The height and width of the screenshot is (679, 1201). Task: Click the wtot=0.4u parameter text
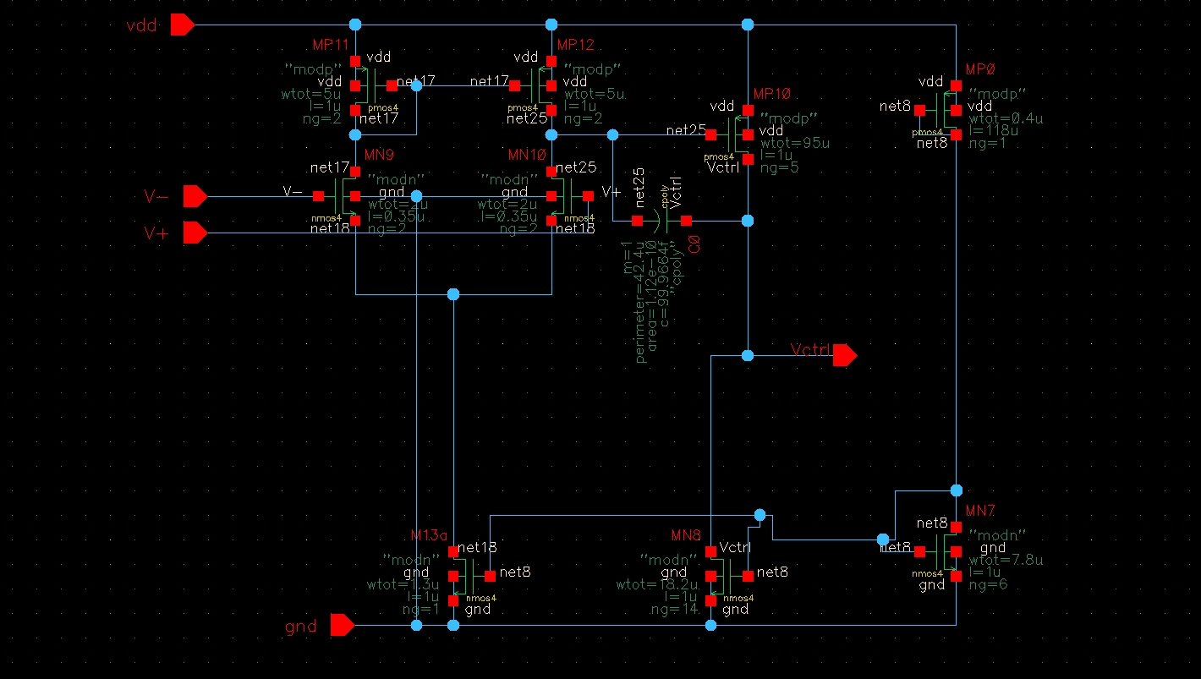(x=1006, y=118)
